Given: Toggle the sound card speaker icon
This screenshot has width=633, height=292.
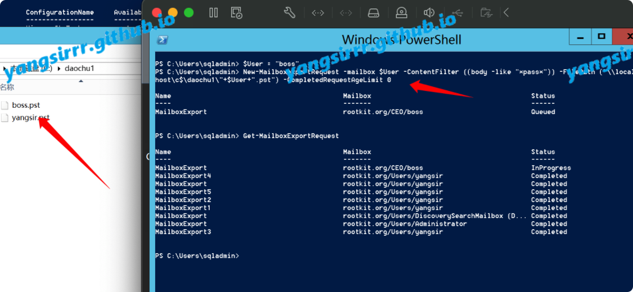Looking at the screenshot, I should click(x=429, y=13).
